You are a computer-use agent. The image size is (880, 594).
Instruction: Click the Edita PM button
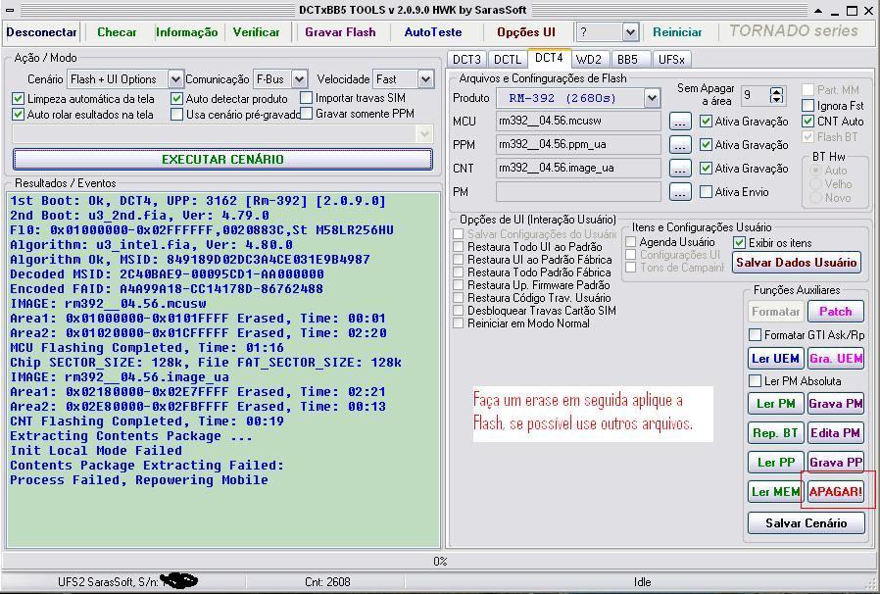click(x=836, y=433)
